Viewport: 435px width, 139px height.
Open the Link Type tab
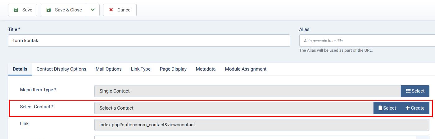tap(141, 69)
